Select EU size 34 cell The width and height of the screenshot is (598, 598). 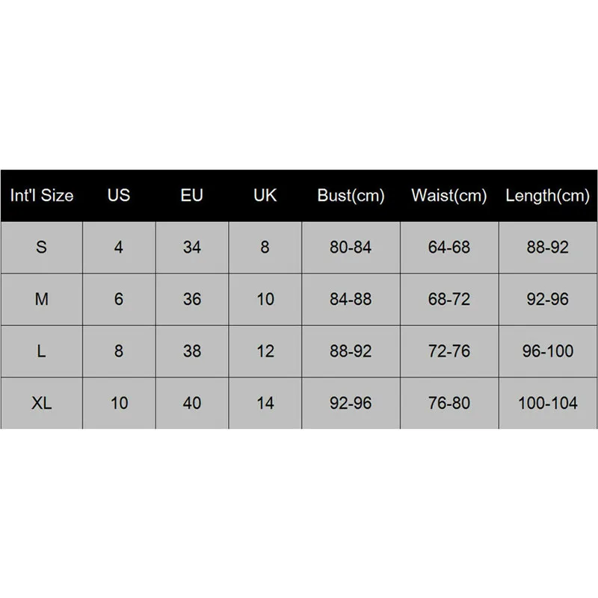click(192, 247)
